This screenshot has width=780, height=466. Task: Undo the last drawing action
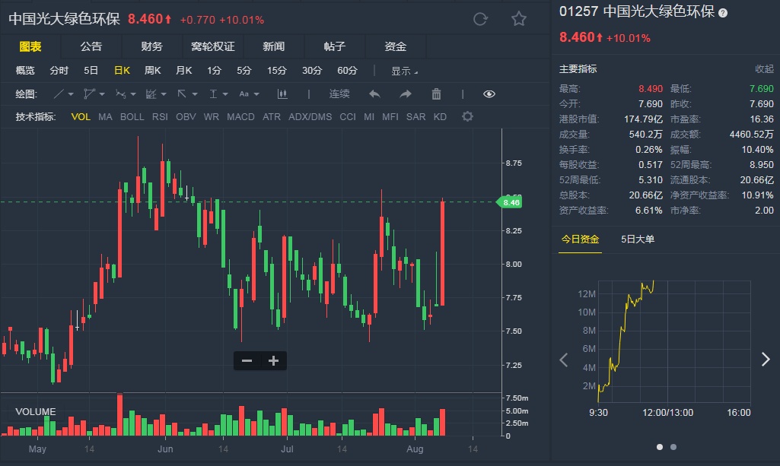click(x=374, y=94)
